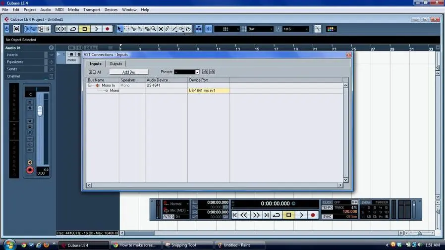
Task: Open Snipping Tool from taskbar
Action: click(x=187, y=245)
